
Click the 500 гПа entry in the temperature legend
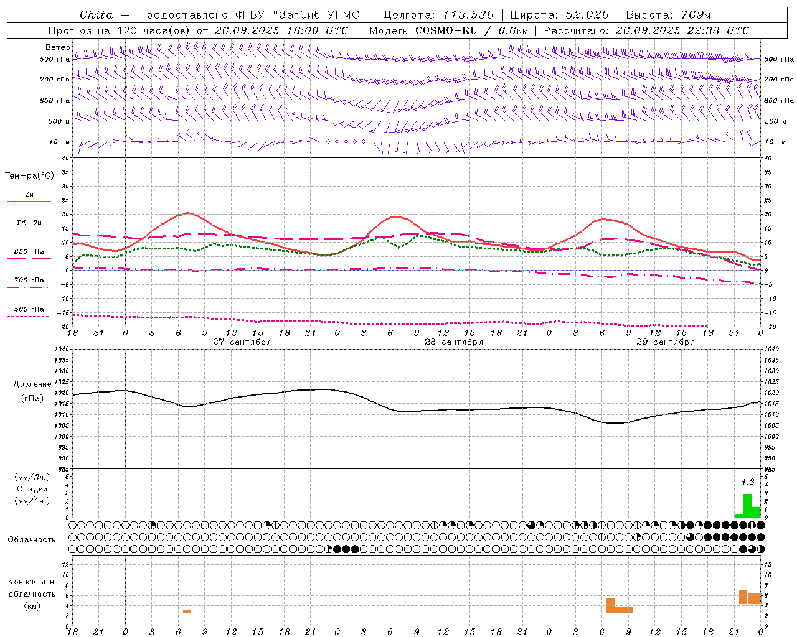click(x=29, y=309)
